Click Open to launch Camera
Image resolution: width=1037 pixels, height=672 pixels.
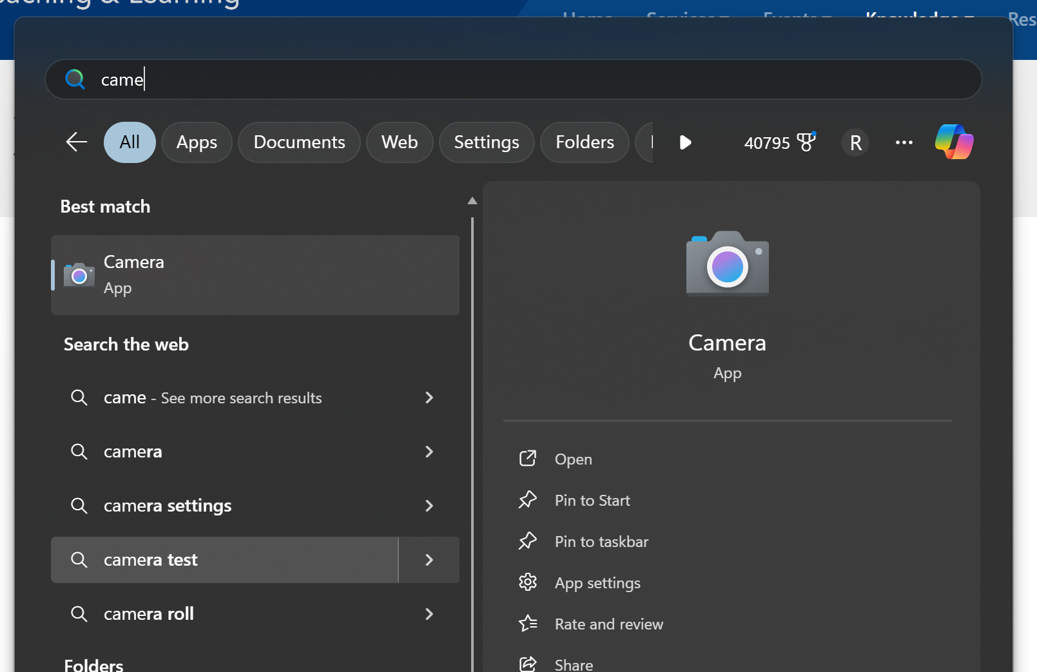573,459
